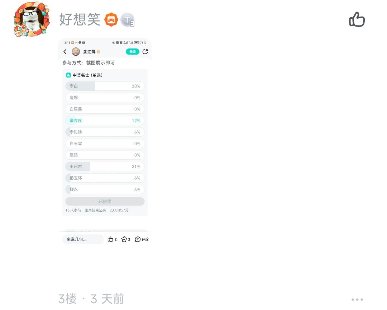Tap the silver T3 level badge
387x310 pixels.
click(x=127, y=20)
